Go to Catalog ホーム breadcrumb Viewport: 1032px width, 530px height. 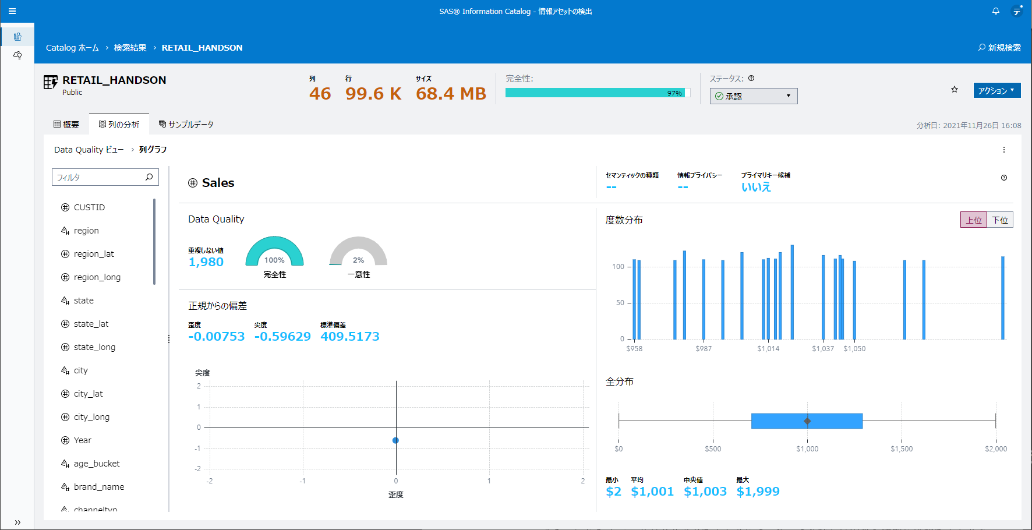pyautogui.click(x=72, y=48)
